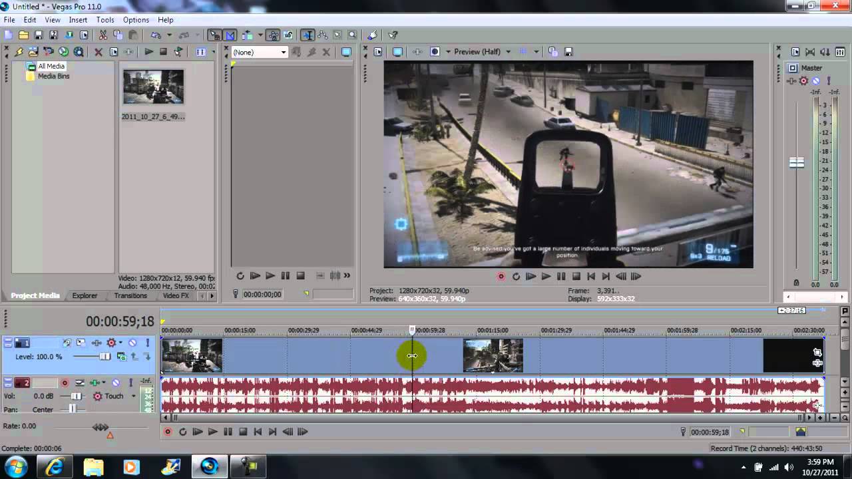Remove selected media with the red X
Viewport: 852px width, 479px height.
pyautogui.click(x=99, y=52)
